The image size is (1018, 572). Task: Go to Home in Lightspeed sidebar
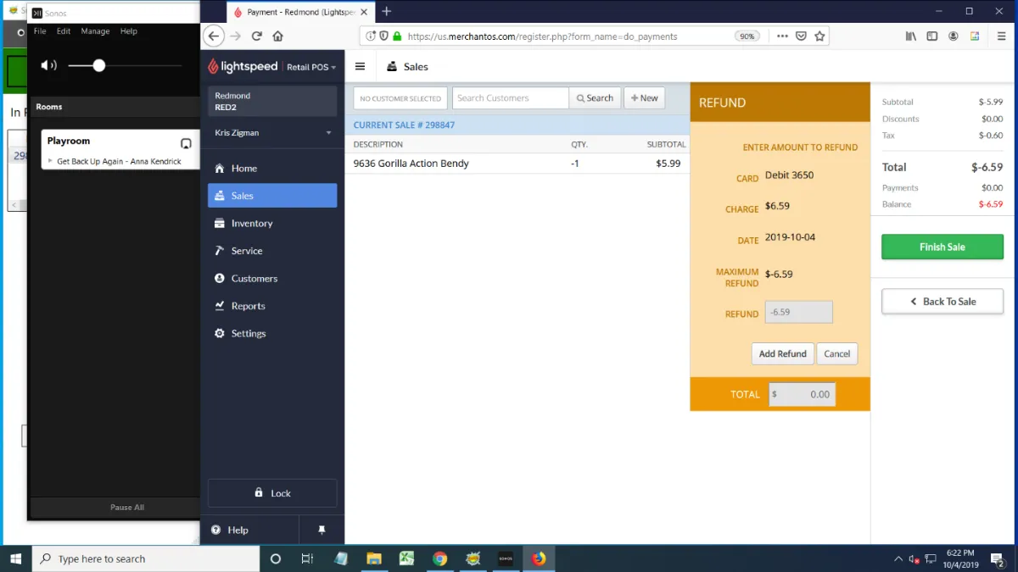tap(272, 169)
